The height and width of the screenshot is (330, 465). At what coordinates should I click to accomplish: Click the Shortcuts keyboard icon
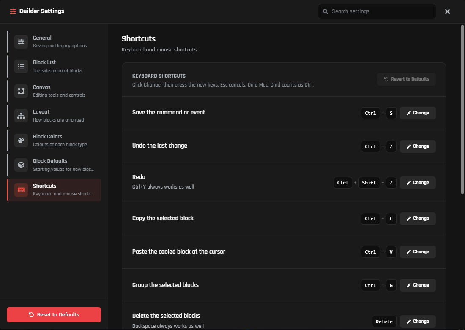(x=21, y=190)
